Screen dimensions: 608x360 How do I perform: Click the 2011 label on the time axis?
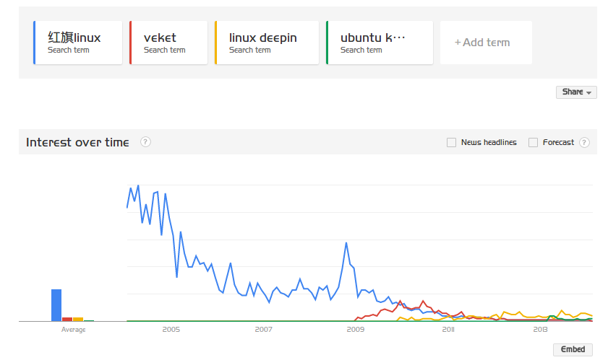point(448,330)
